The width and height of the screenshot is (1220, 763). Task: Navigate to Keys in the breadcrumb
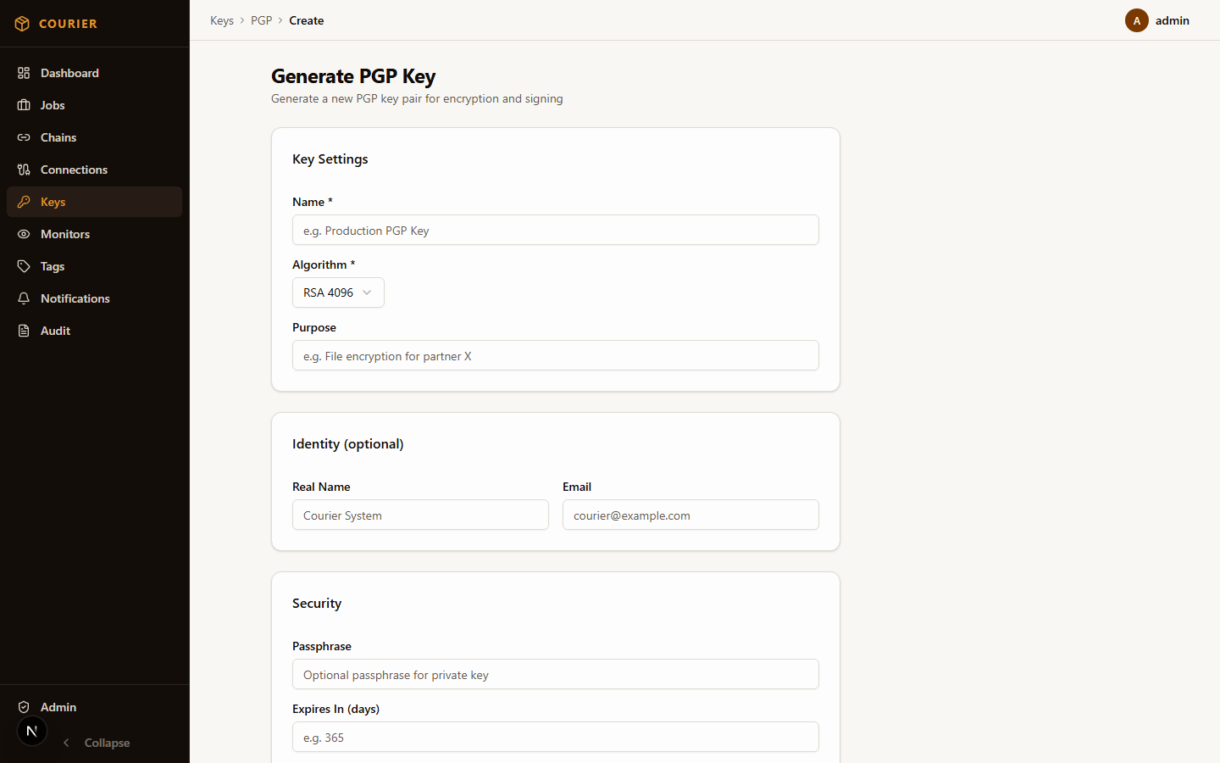click(x=222, y=20)
